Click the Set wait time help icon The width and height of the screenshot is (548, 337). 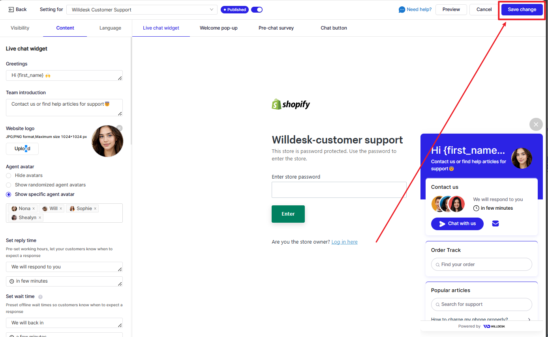(x=40, y=297)
